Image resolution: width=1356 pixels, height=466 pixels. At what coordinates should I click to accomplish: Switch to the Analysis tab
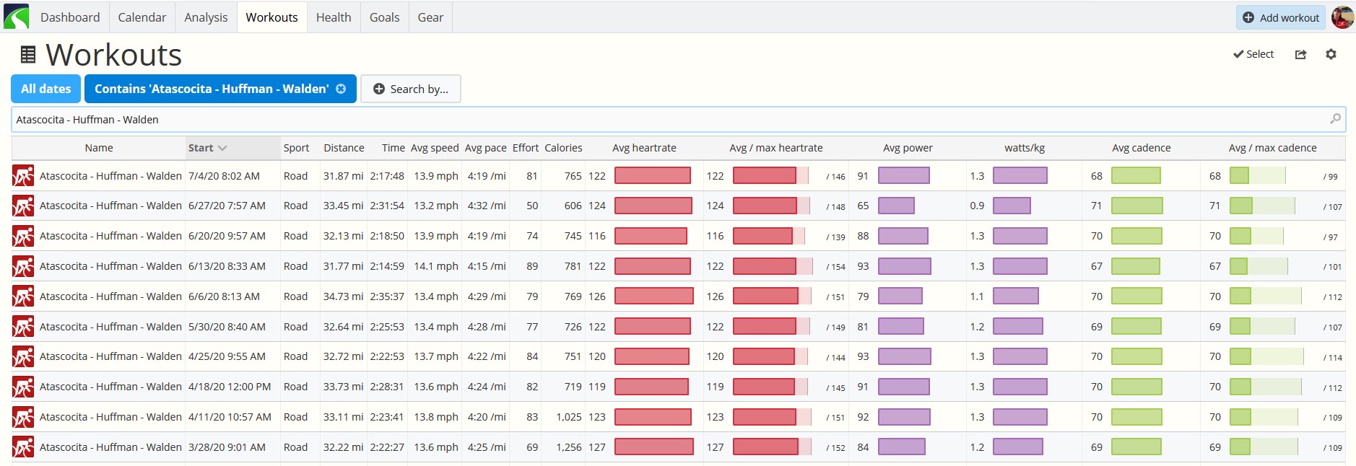206,17
